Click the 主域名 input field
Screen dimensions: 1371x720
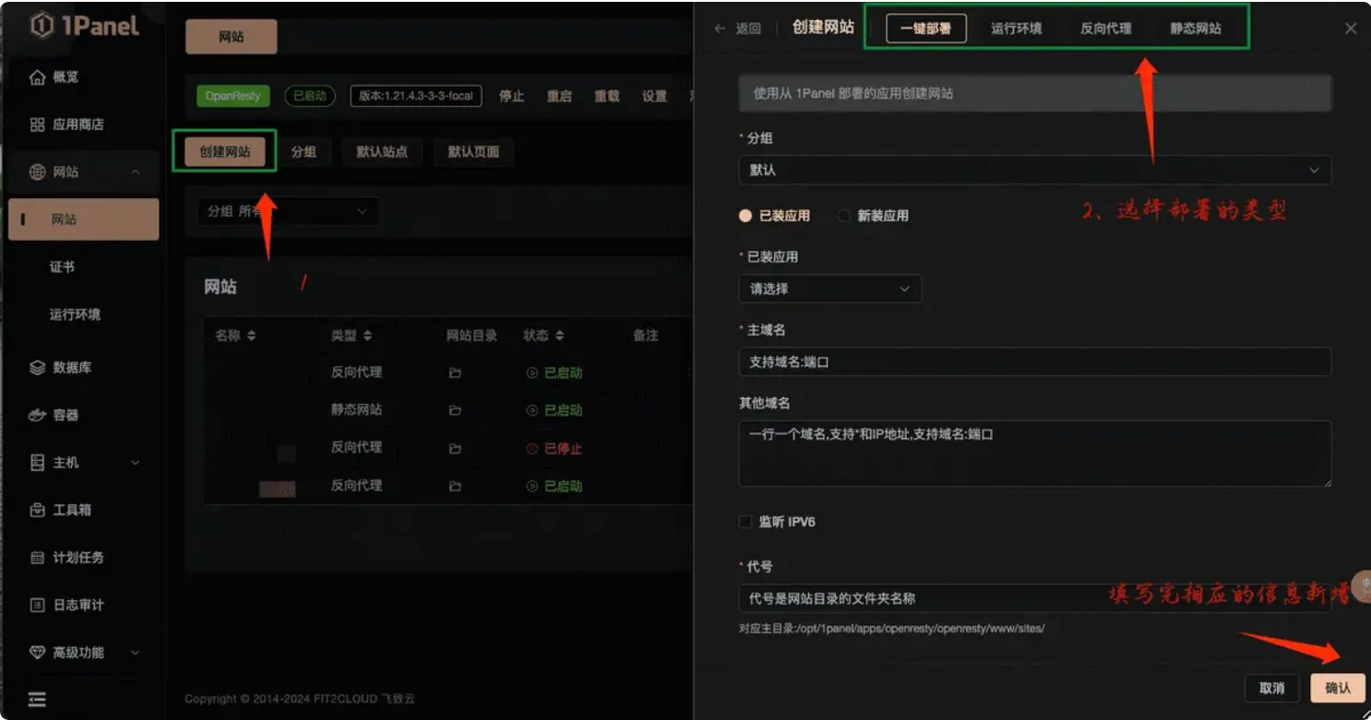point(1034,362)
